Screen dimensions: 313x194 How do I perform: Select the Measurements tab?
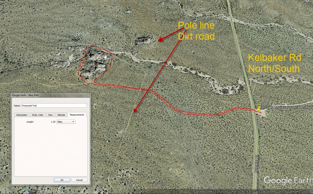tap(77, 115)
